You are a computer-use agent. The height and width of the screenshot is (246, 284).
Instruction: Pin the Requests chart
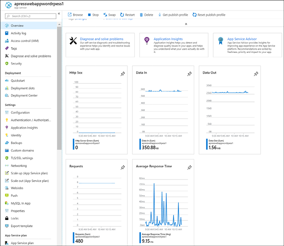pos(123,167)
